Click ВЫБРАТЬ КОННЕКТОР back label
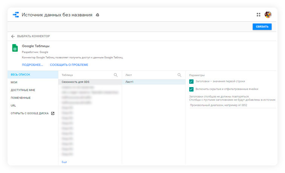This screenshot has width=285, height=173. click(x=34, y=36)
